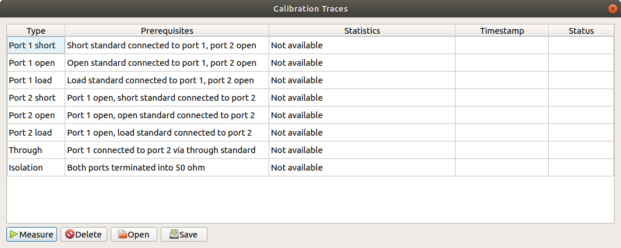Click the Type column header

[36, 31]
